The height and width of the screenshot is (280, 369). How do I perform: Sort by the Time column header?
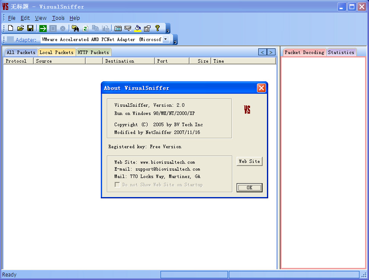[244, 61]
